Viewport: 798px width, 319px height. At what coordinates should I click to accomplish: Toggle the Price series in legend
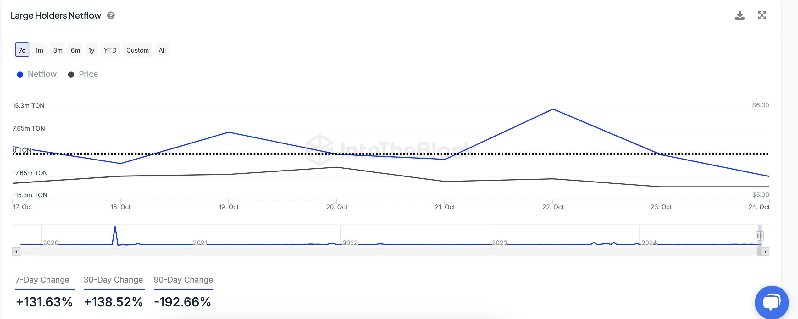click(x=83, y=74)
